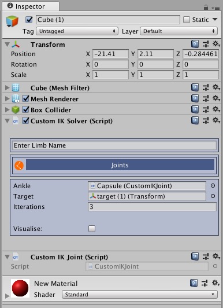The image size is (223, 308).
Task: Open the Layer dropdown Default
Action: pos(179,31)
